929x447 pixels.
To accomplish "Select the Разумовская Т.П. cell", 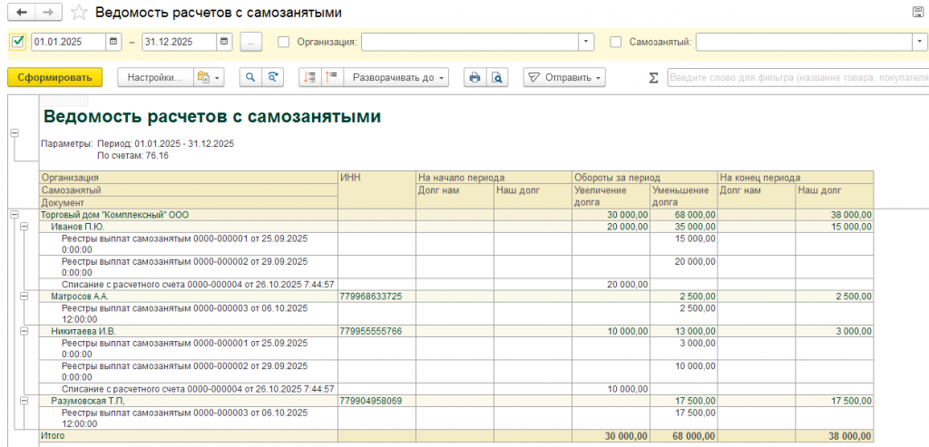I will (x=189, y=401).
